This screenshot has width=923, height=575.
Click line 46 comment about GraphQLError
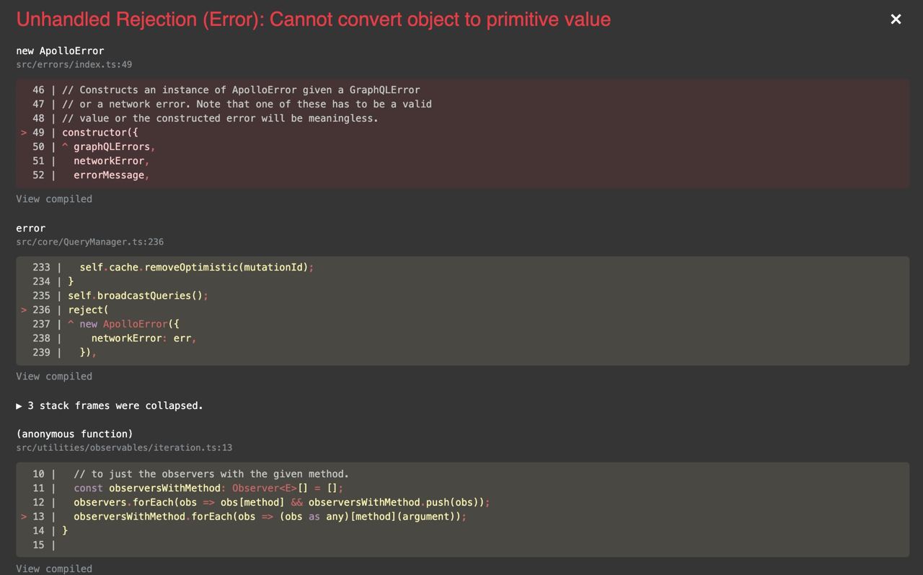coord(241,90)
